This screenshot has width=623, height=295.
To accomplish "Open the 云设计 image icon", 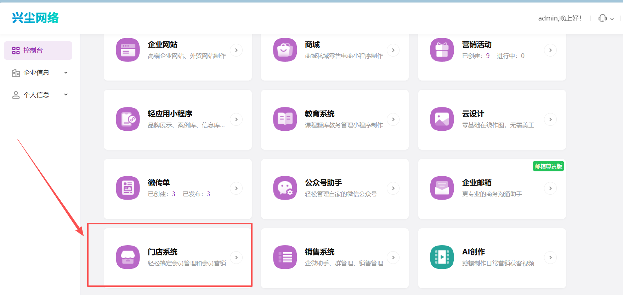I will 442,119.
